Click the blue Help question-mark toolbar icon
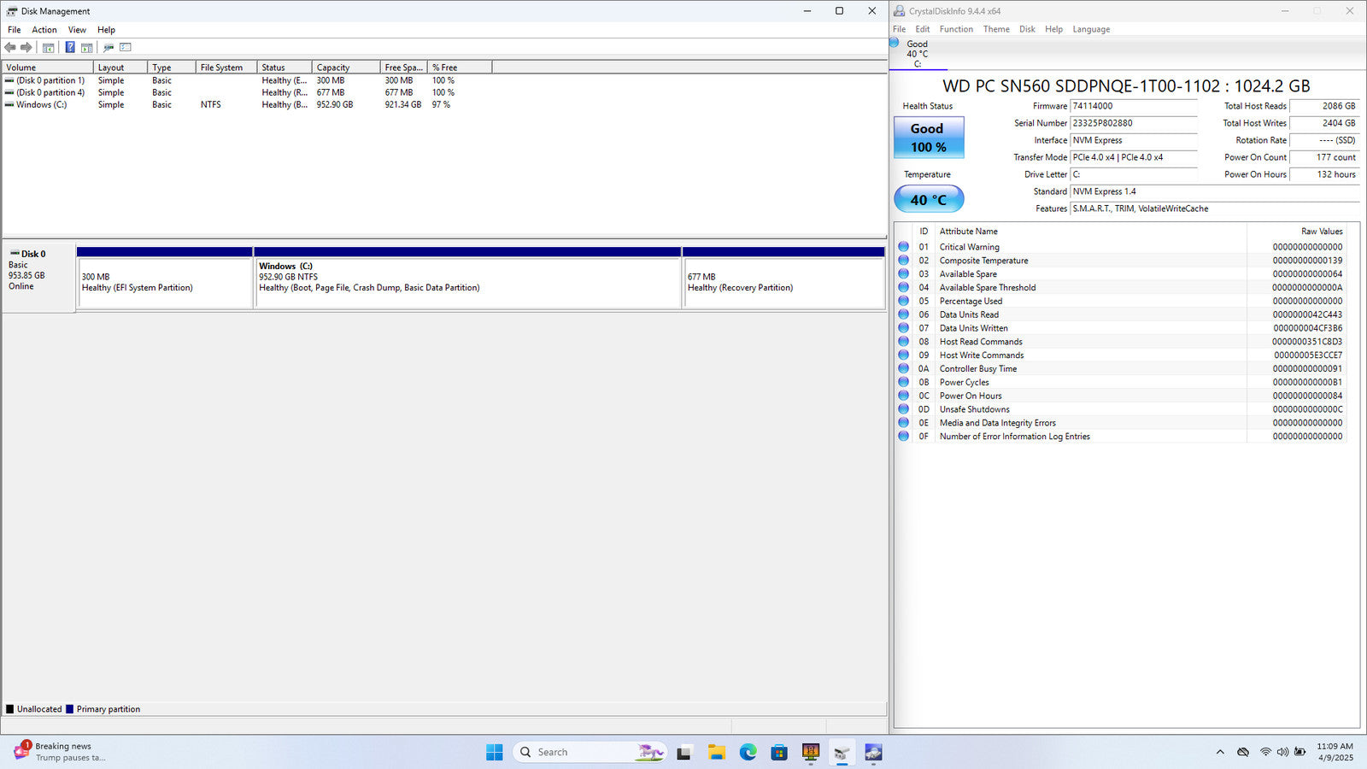The height and width of the screenshot is (769, 1367). (70, 48)
